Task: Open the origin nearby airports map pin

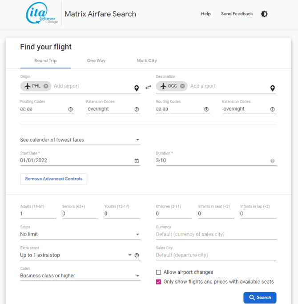Action: (x=137, y=88)
